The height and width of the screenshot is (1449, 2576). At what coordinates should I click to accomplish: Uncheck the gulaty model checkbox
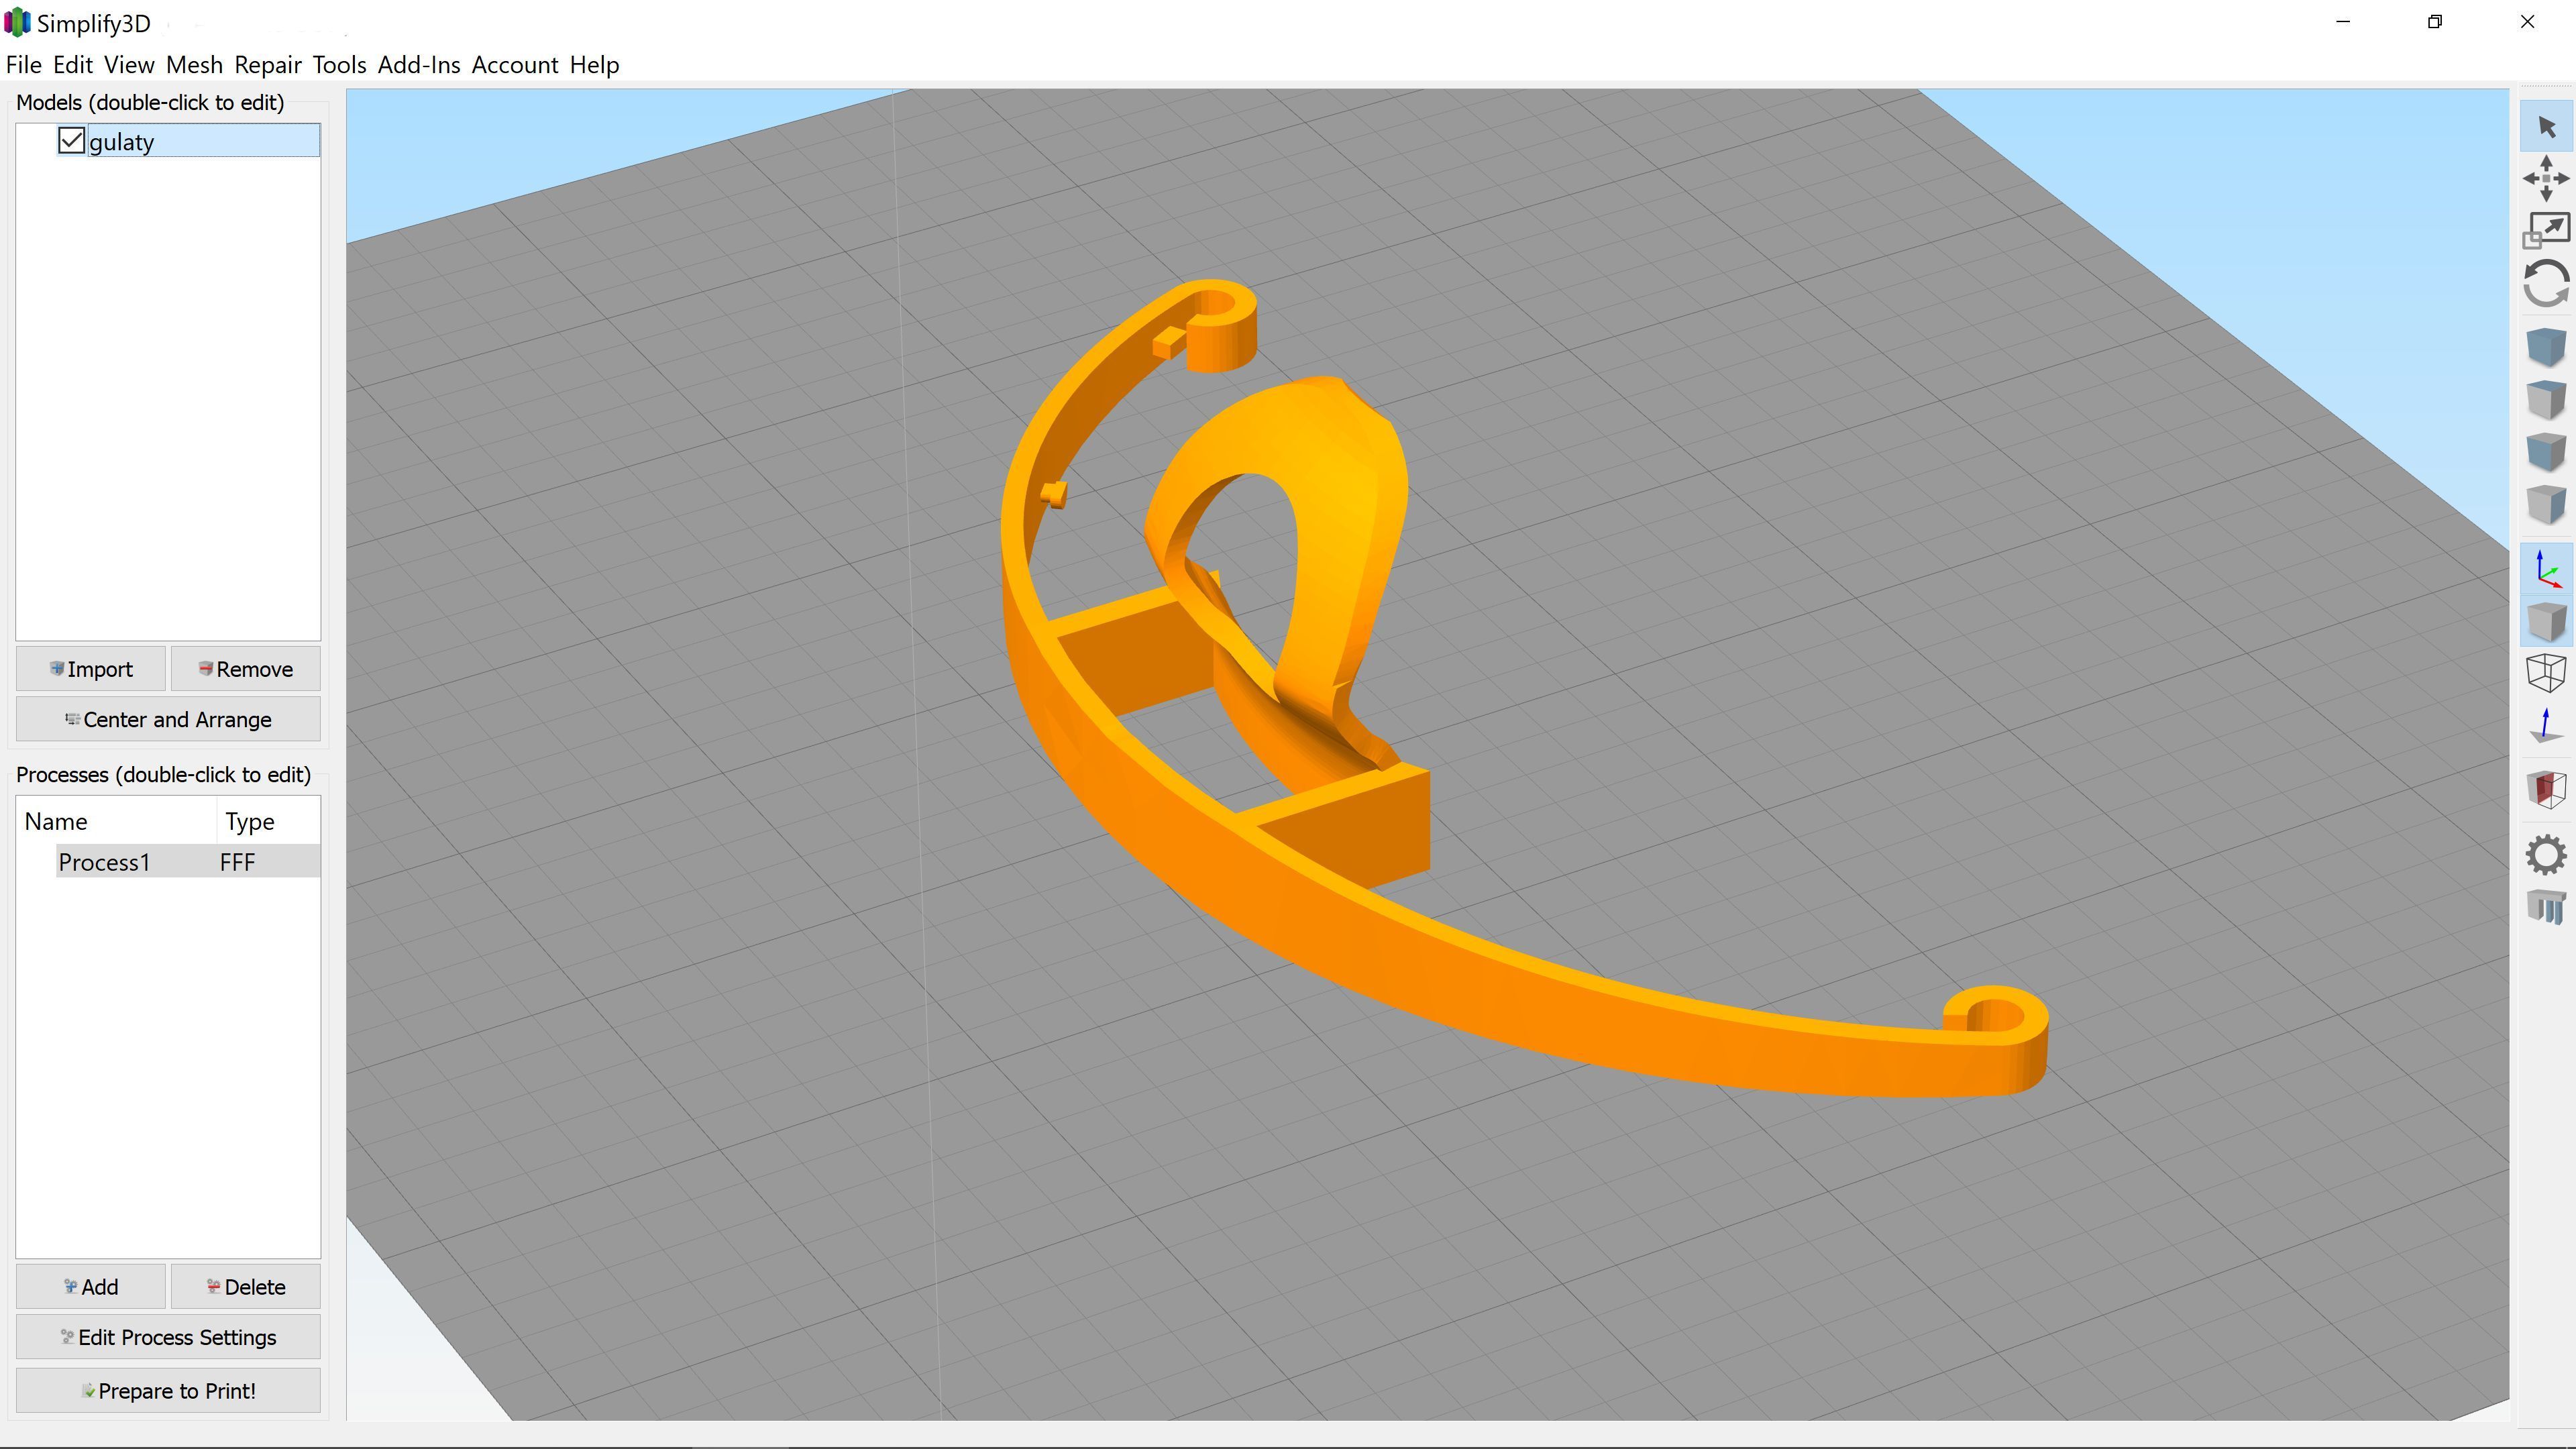[x=71, y=141]
